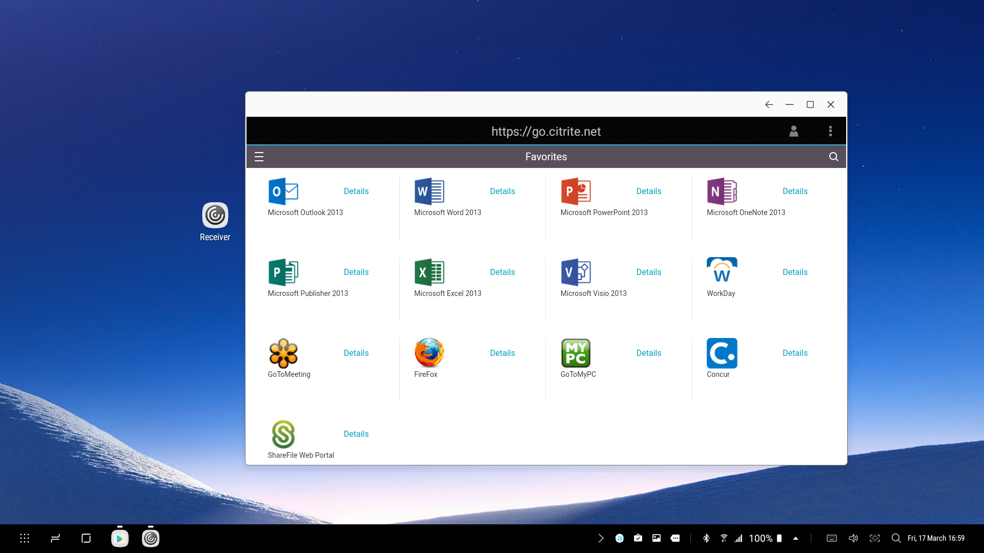Click the screen capture icon in taskbar
984x553 pixels.
(875, 538)
